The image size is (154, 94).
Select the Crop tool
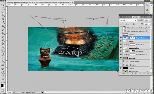pos(3,19)
